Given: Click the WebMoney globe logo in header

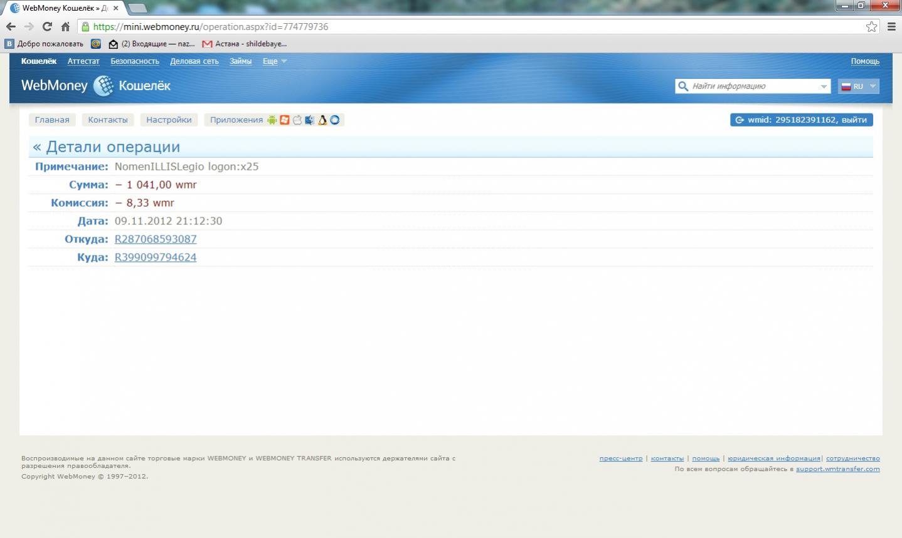Looking at the screenshot, I should coord(103,86).
